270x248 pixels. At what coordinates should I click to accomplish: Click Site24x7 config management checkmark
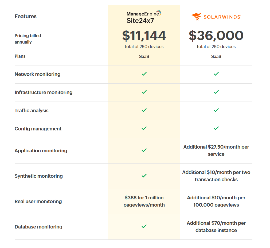(x=144, y=128)
